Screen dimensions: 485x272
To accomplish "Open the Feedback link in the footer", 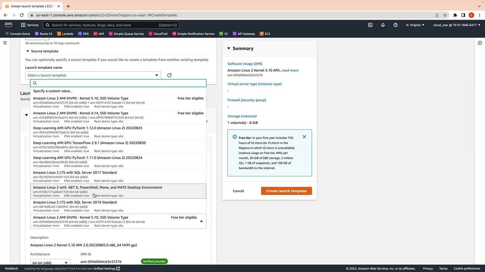I will click(11, 269).
